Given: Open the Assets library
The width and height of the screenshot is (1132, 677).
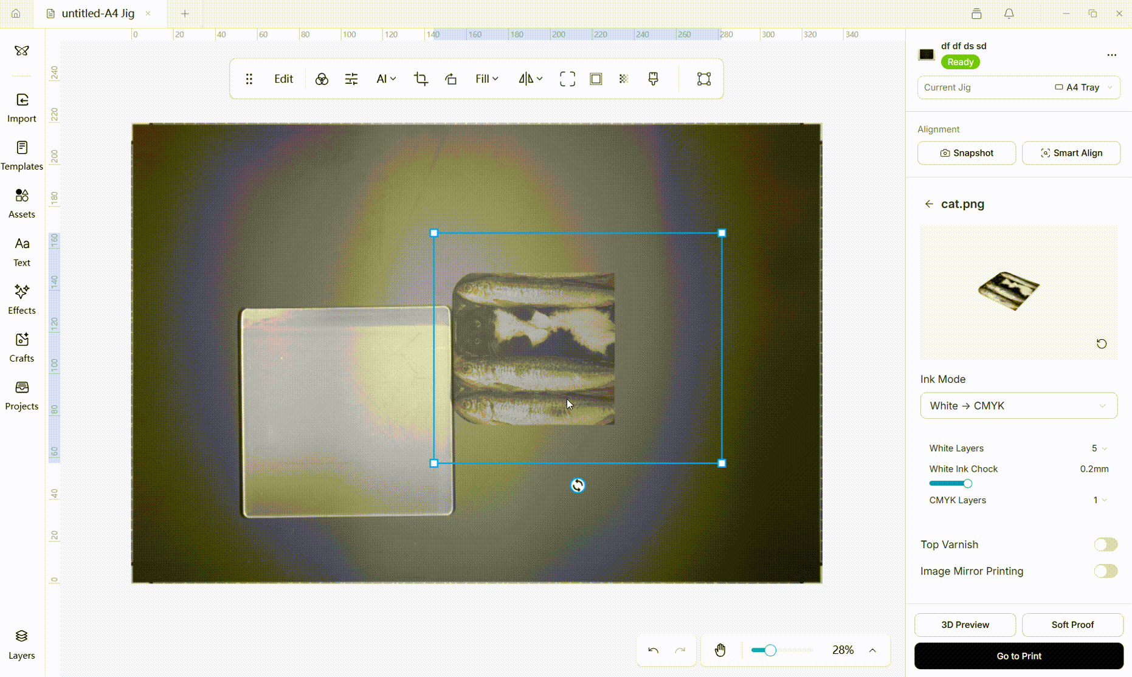Looking at the screenshot, I should pos(22,204).
